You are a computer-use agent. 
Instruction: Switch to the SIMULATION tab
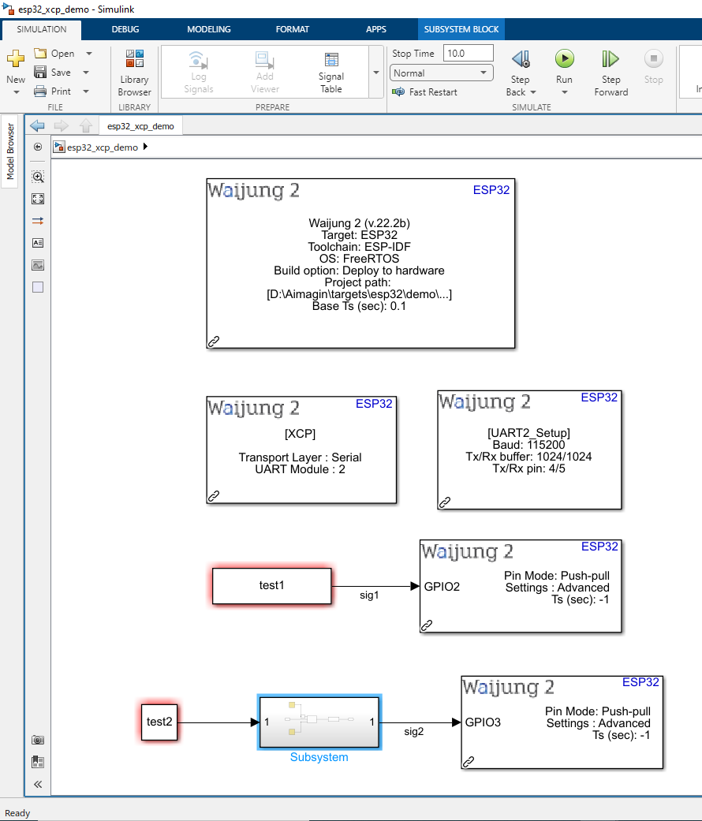[41, 29]
